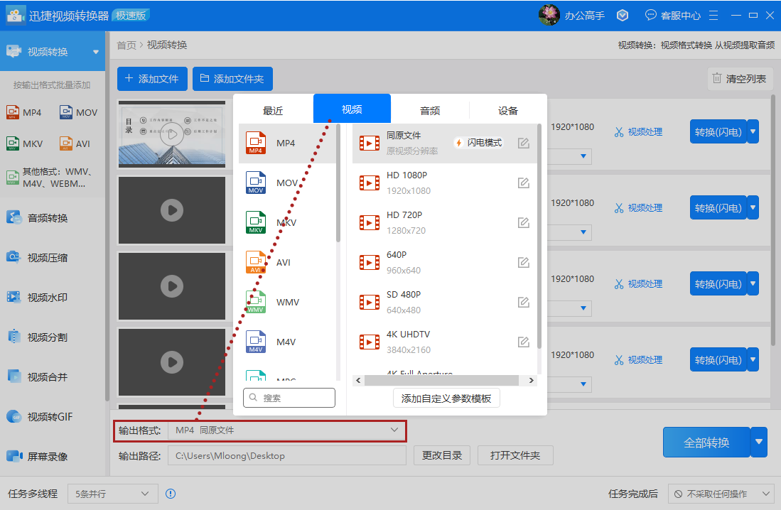Click the 更改目录 button
781x510 pixels.
442,455
